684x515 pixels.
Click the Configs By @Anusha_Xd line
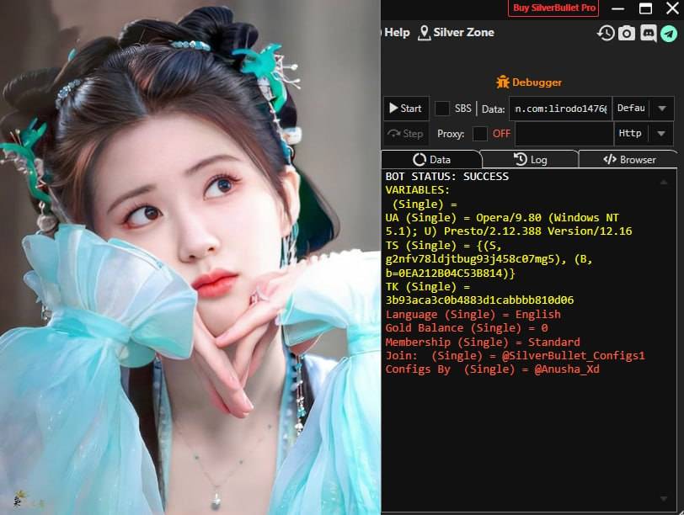(492, 369)
